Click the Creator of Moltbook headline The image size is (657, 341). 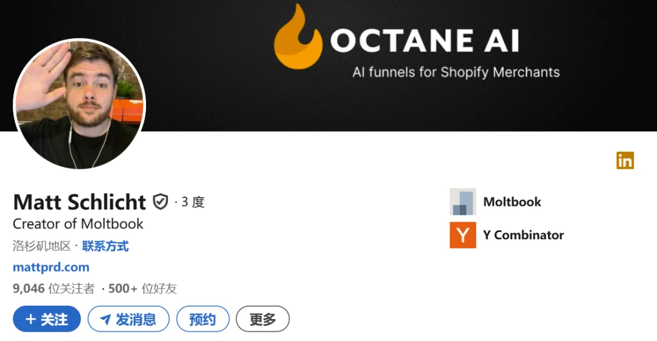(x=78, y=223)
